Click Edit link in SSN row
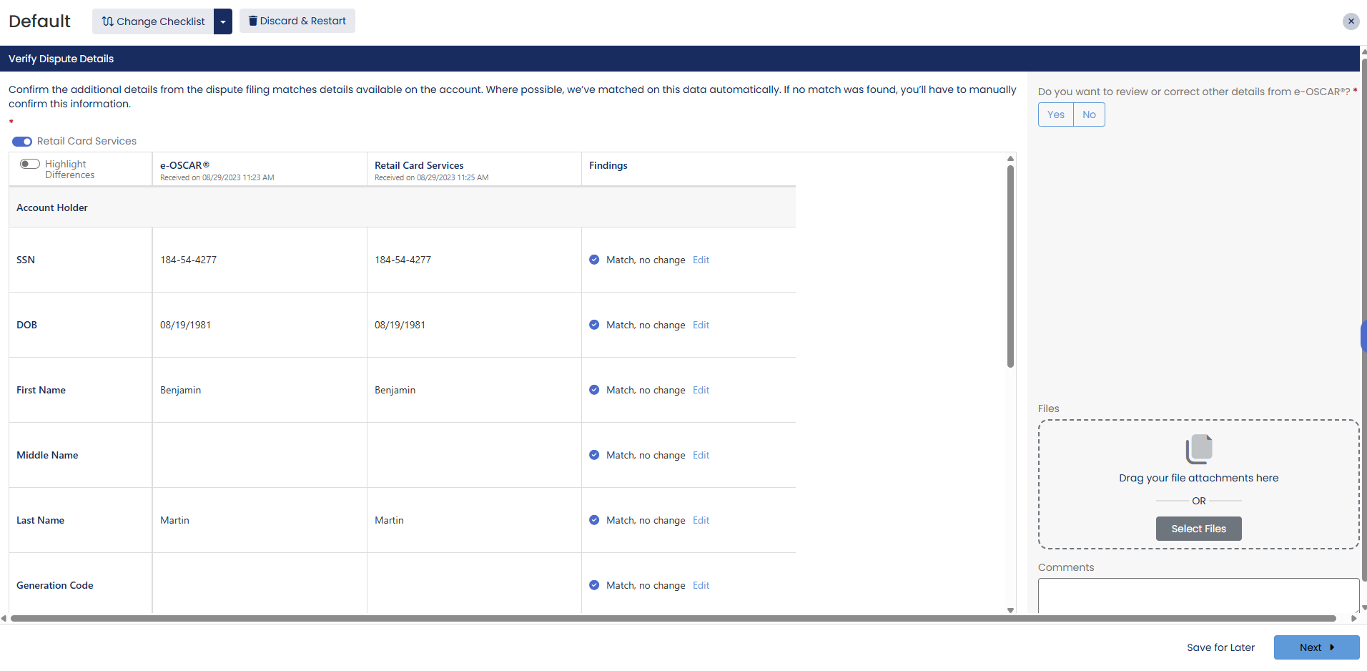 point(701,260)
